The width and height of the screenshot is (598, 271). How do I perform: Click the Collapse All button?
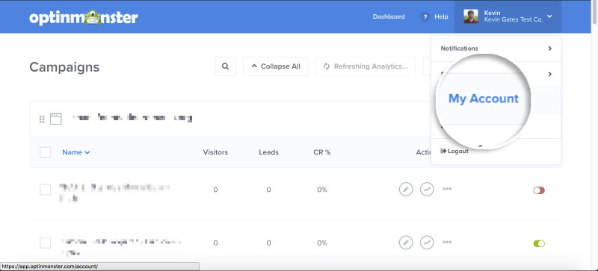[x=276, y=66]
